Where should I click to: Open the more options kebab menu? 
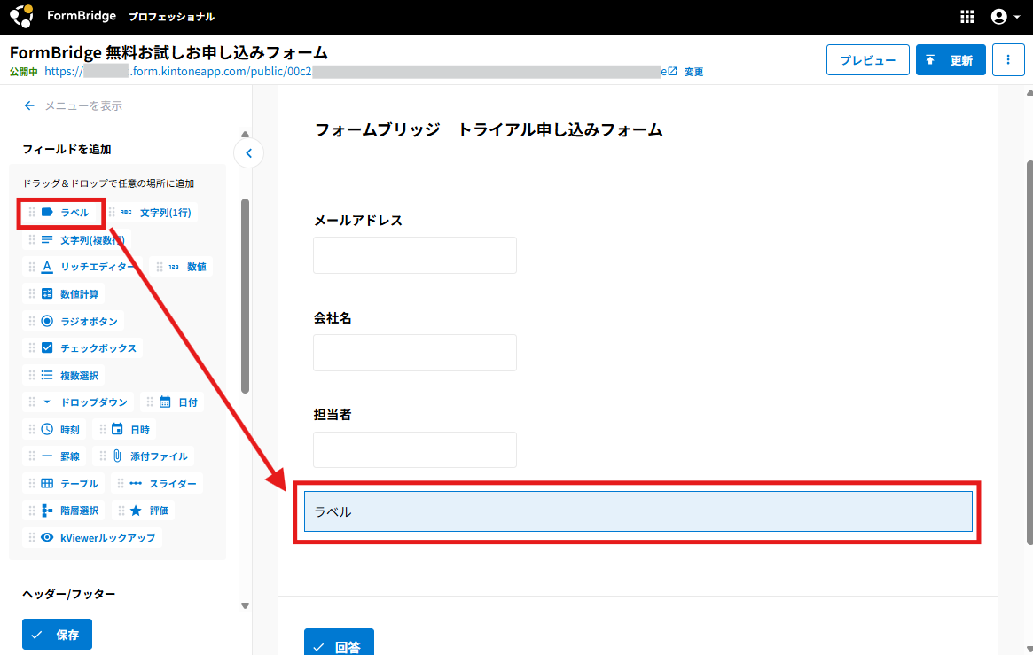pyautogui.click(x=1008, y=60)
